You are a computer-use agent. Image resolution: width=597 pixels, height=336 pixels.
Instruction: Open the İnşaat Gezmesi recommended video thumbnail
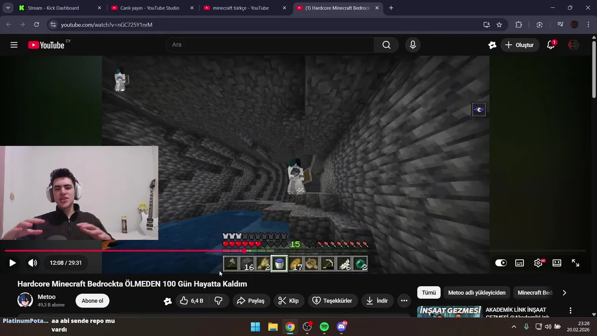(449, 312)
